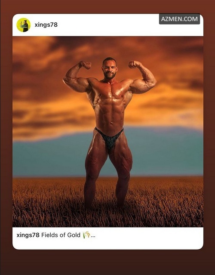The width and height of the screenshot is (215, 275).
Task: Click the wheat sheaf emoji in the caption
Action: pos(86,235)
